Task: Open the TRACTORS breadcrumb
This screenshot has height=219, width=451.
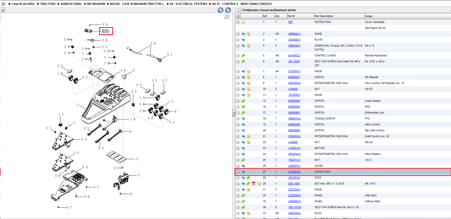Action: click(x=48, y=4)
